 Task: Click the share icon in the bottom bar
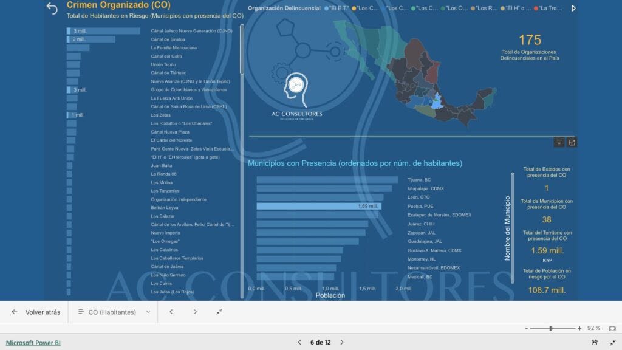pyautogui.click(x=595, y=342)
